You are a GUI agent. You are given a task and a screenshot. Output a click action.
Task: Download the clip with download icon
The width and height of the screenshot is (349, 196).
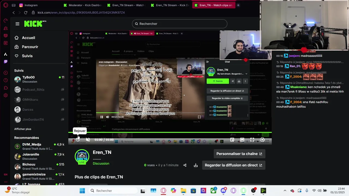tap(196, 165)
